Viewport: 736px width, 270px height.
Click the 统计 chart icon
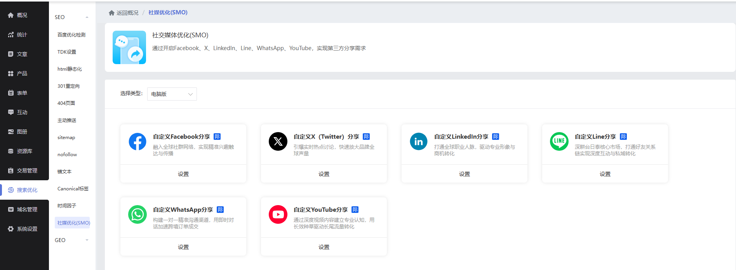point(11,35)
